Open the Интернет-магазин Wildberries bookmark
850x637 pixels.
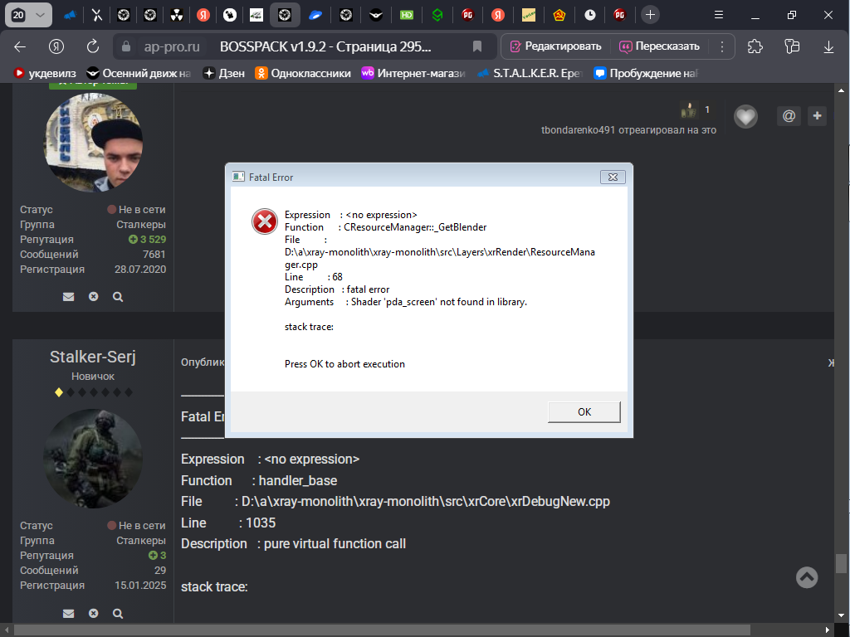click(x=413, y=73)
